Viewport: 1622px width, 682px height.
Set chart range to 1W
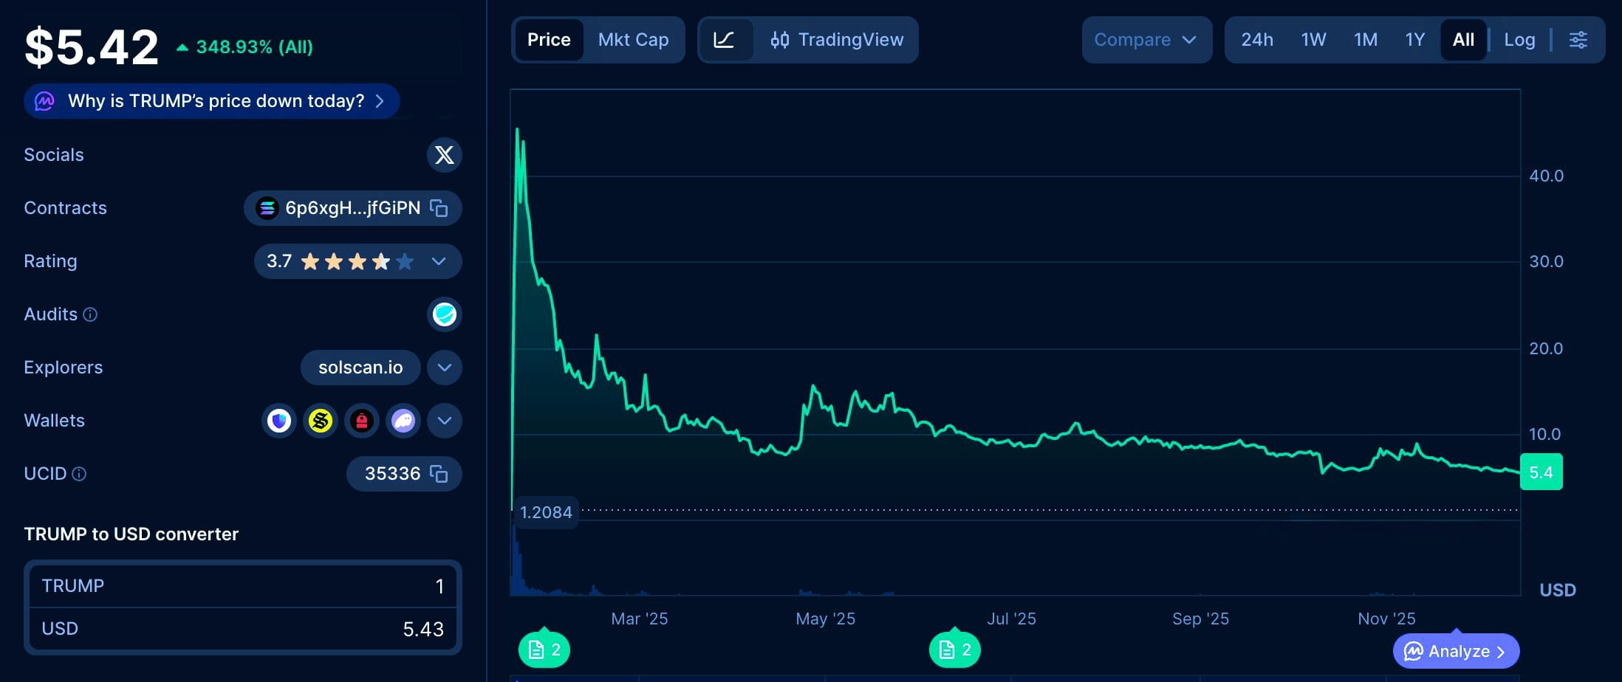click(1313, 40)
